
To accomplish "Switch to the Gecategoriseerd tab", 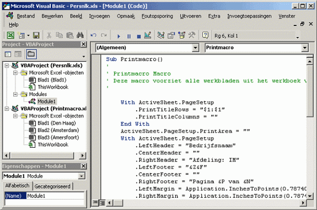I will [x=52, y=186].
